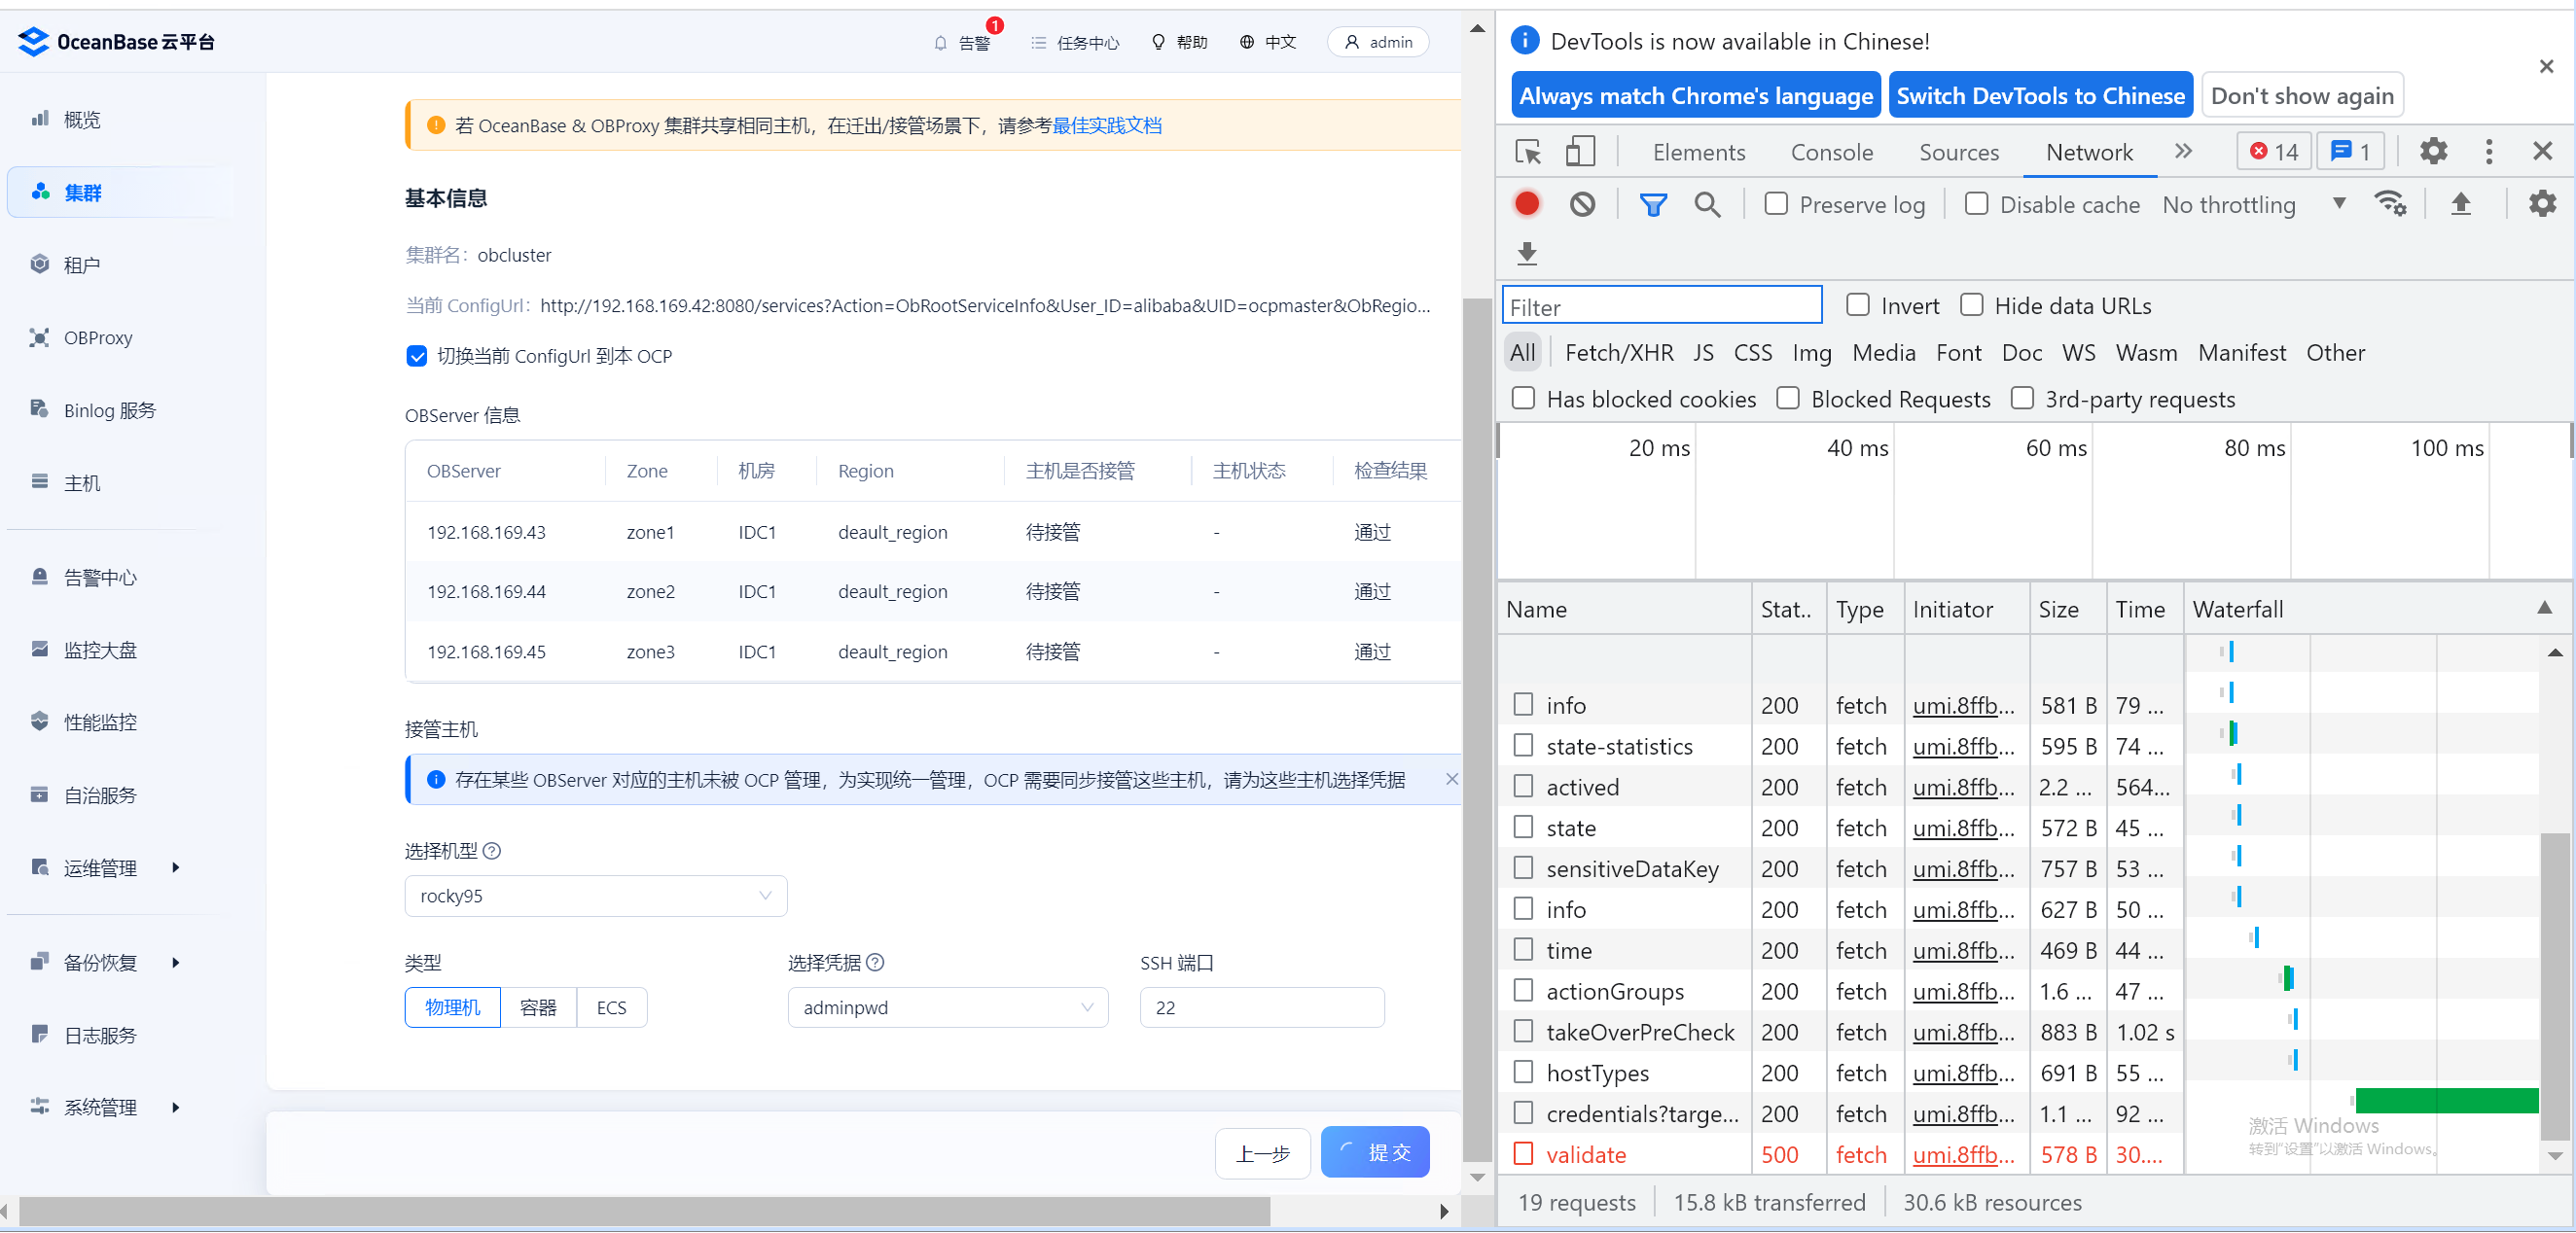Image resolution: width=2576 pixels, height=1233 pixels.
Task: Open the network search magnifier icon
Action: point(1707,204)
